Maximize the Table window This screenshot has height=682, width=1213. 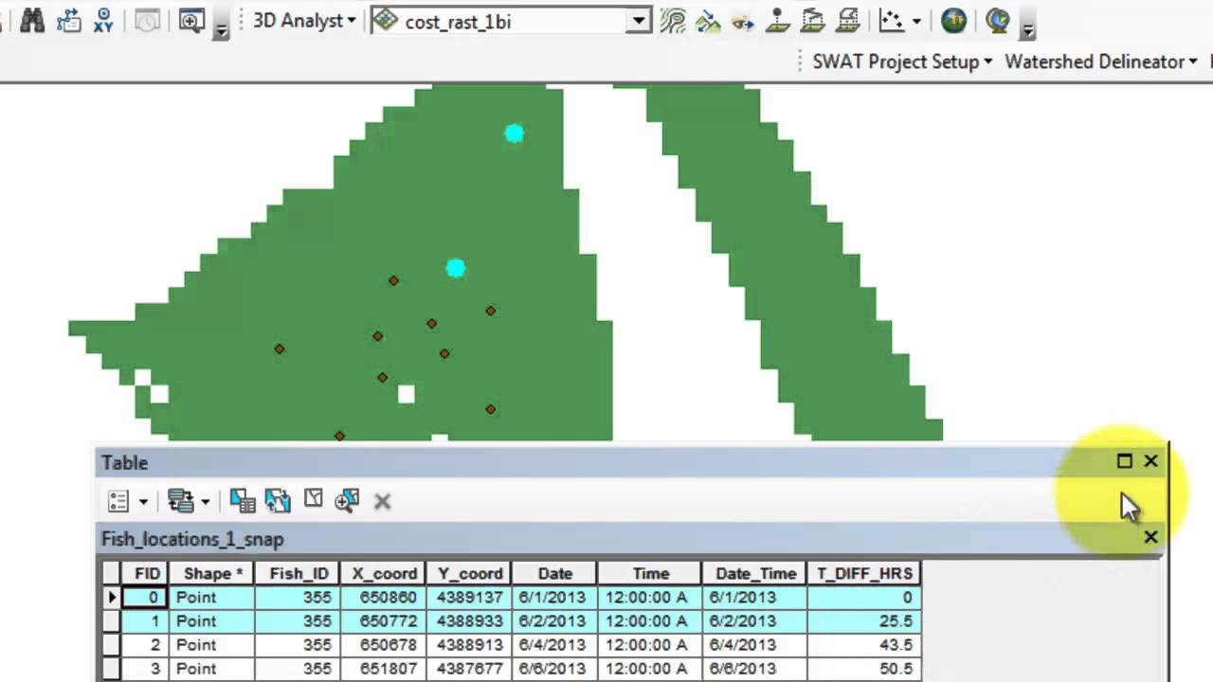pos(1125,461)
